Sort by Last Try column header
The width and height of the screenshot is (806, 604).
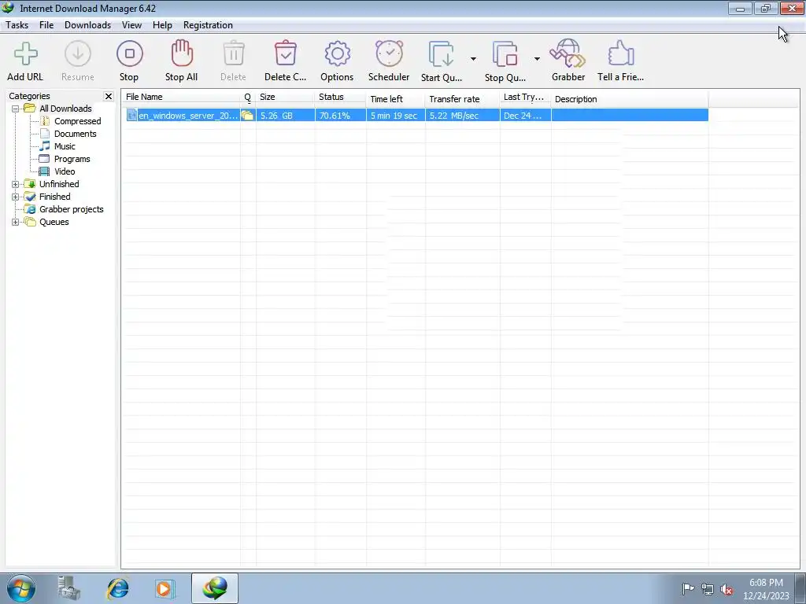pos(525,97)
